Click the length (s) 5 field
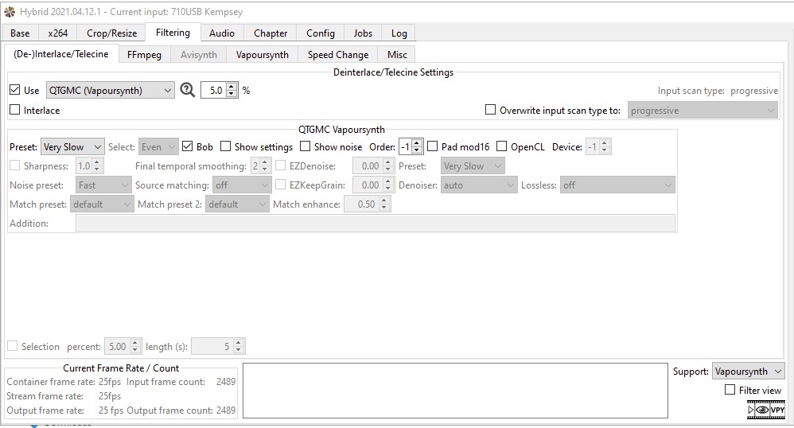Image resolution: width=794 pixels, height=428 pixels. [x=218, y=346]
